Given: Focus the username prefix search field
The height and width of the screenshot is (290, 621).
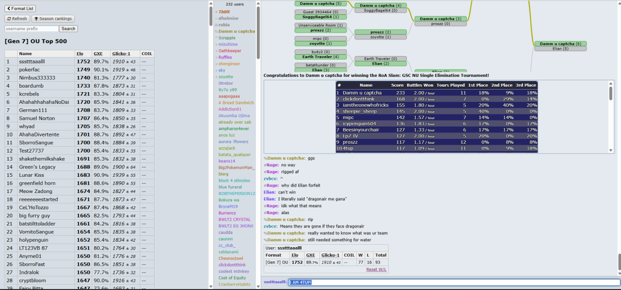Looking at the screenshot, I should (x=31, y=29).
